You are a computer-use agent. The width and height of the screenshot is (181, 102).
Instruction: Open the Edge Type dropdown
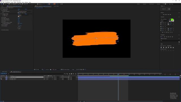pyautogui.click(x=24, y=15)
